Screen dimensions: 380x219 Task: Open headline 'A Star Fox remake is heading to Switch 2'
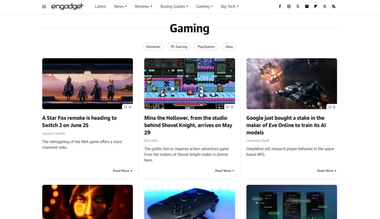pyautogui.click(x=79, y=122)
